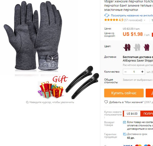Open 'Посмотреть название на английском' link
153x146 pixels.
132,15
